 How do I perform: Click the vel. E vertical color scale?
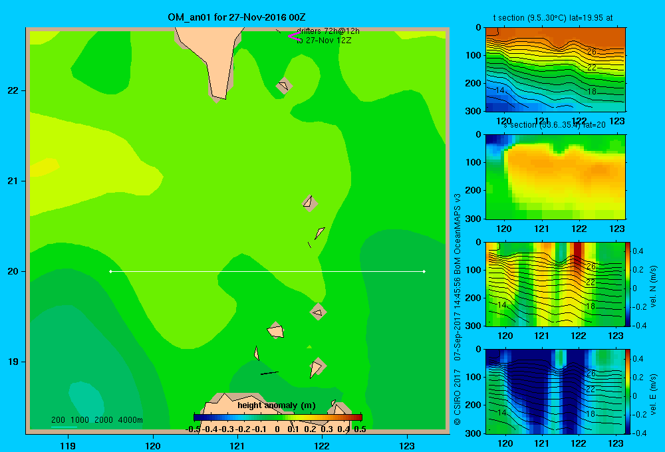tap(628, 392)
